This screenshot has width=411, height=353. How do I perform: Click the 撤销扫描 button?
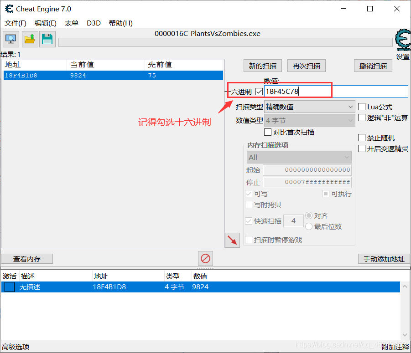click(373, 66)
